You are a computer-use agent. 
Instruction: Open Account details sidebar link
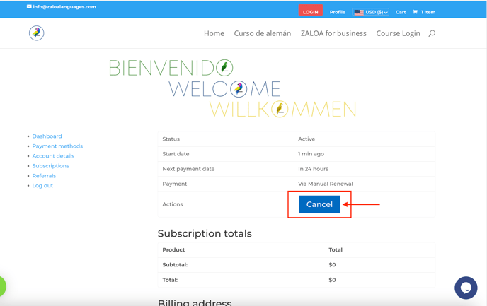pos(53,156)
